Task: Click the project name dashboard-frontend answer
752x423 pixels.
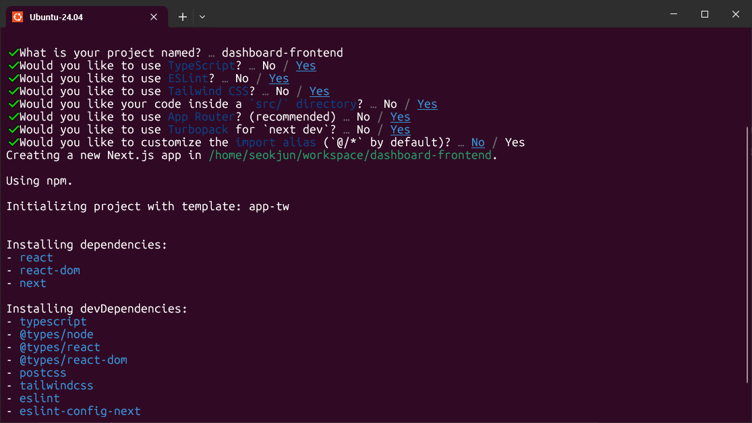Action: [283, 53]
